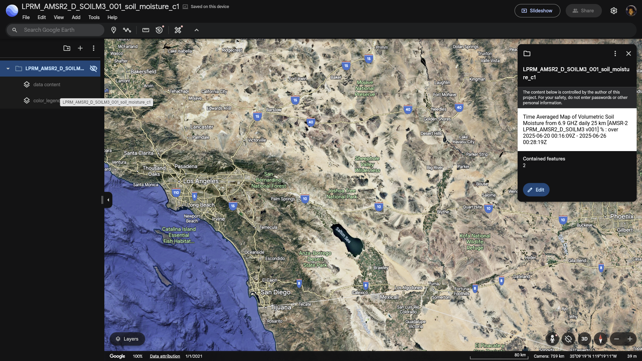The width and height of the screenshot is (642, 361).
Task: Select the Measure distance ruler tool
Action: click(x=146, y=30)
